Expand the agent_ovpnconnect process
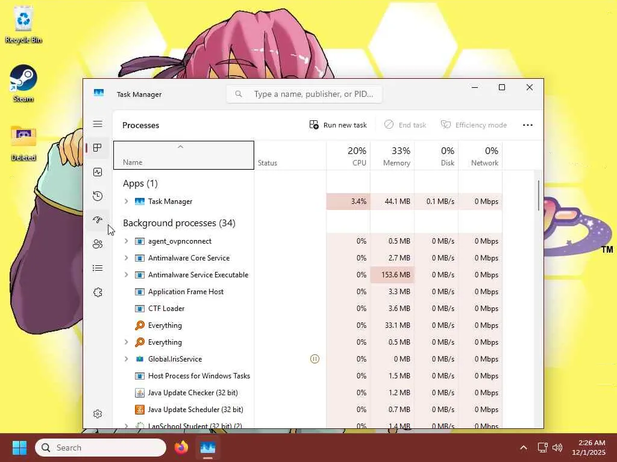 click(x=127, y=241)
